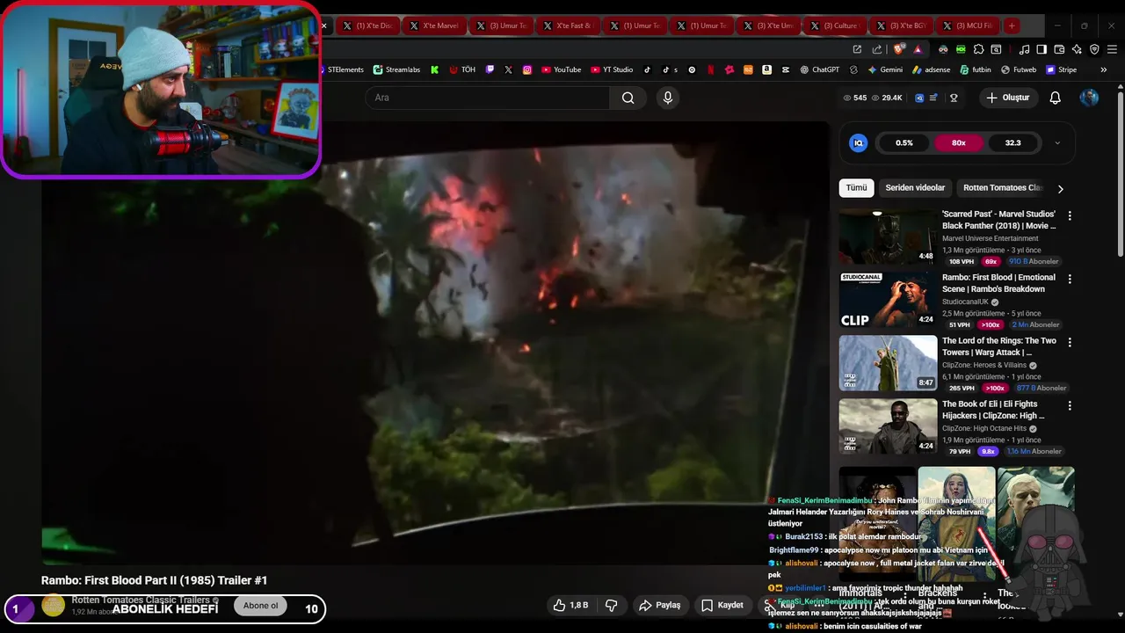The height and width of the screenshot is (633, 1125).
Task: Open the Instagram bookmark icon
Action: 527,69
